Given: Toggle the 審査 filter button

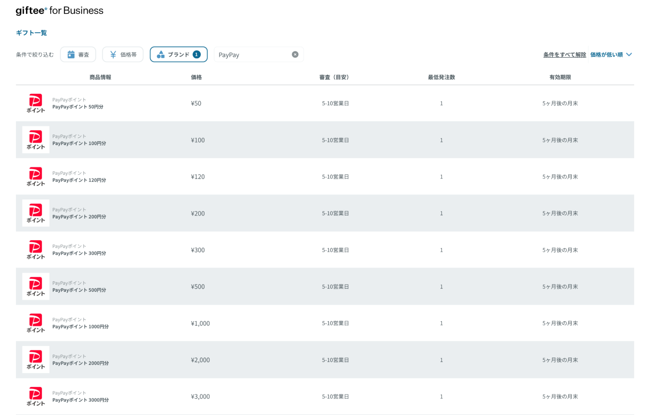Looking at the screenshot, I should 78,54.
